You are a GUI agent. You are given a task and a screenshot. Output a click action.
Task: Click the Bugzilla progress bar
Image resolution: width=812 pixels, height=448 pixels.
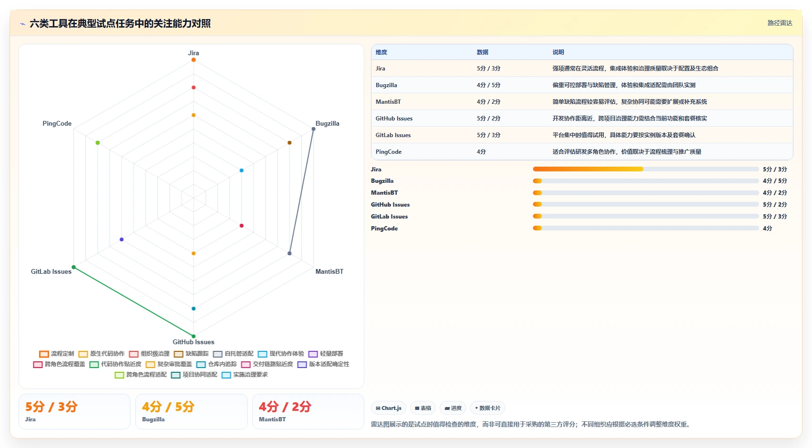click(x=646, y=181)
